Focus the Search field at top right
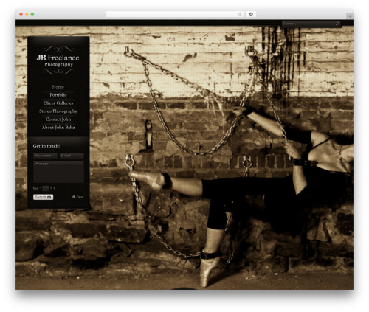 pos(311,24)
